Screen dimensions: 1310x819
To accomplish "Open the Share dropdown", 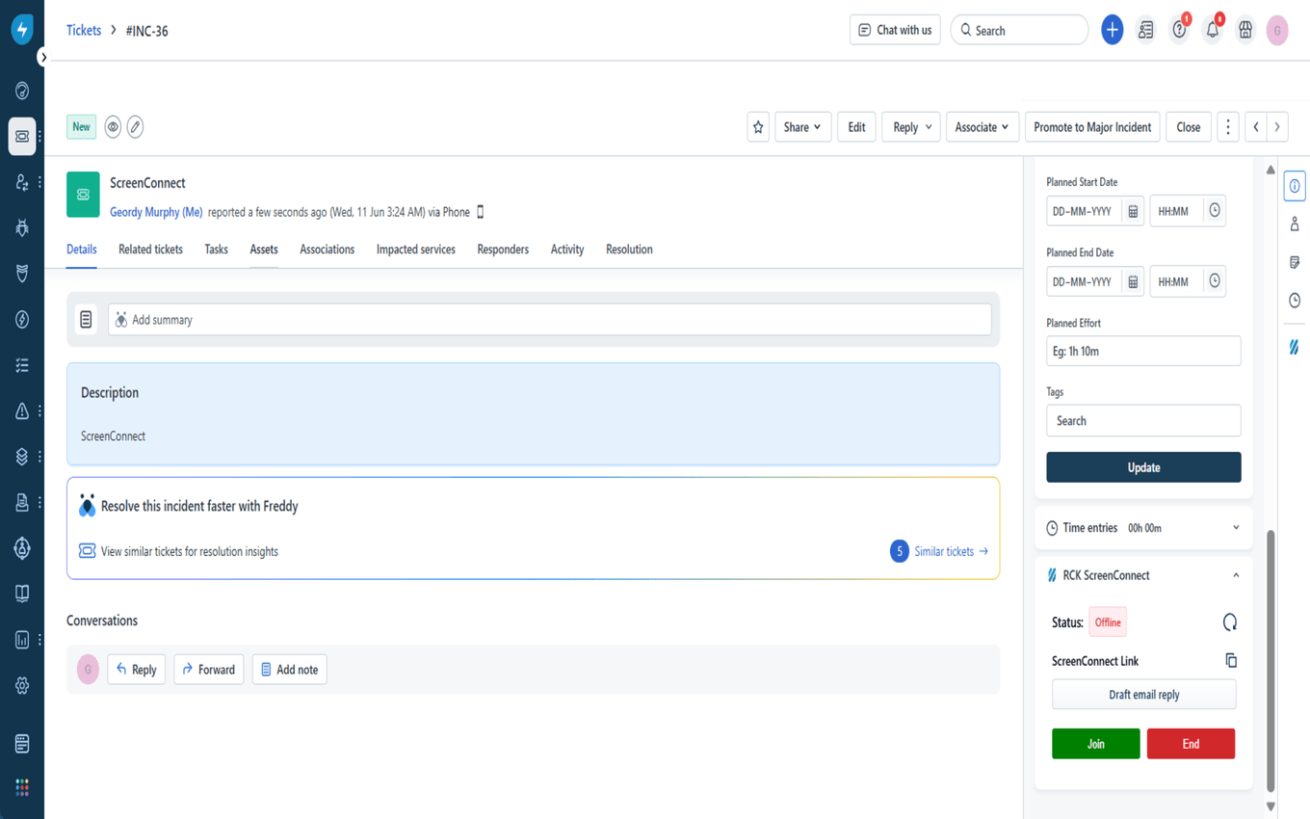I will [x=802, y=127].
